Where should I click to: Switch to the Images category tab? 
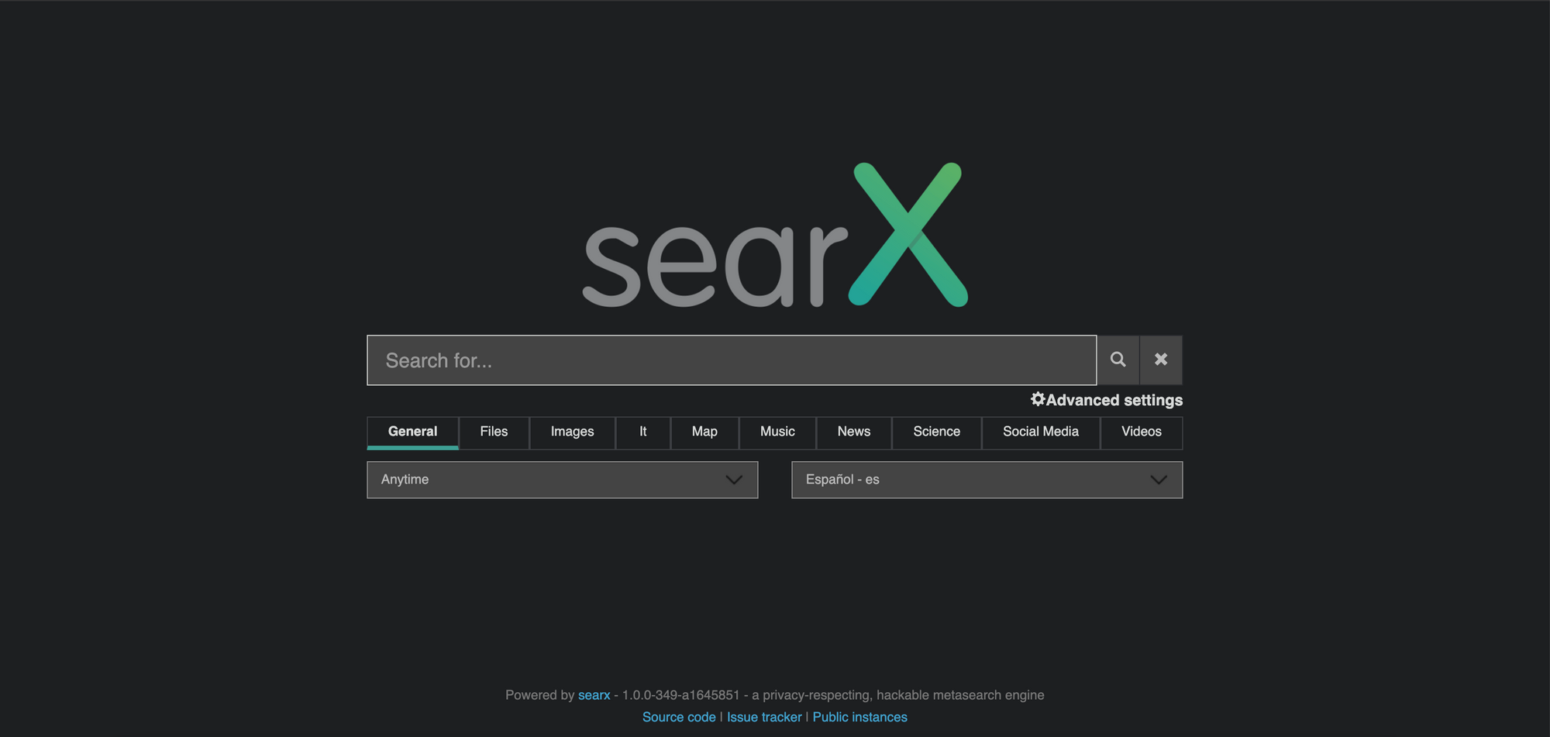click(573, 432)
